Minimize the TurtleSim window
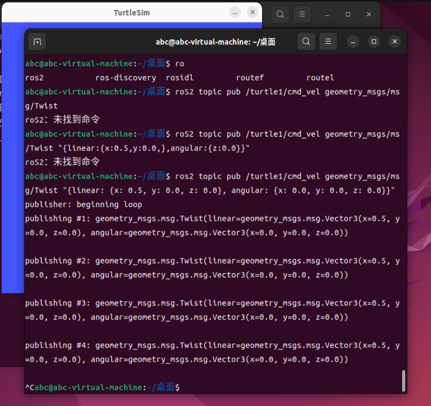The image size is (431, 406). (235, 13)
